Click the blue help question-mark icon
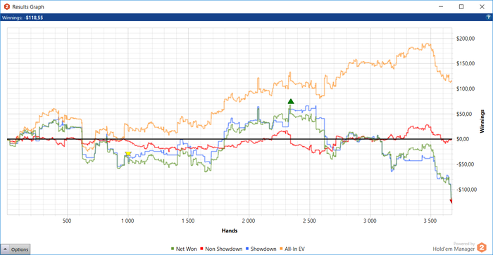Viewport: 493px width, 255px height. click(x=488, y=18)
